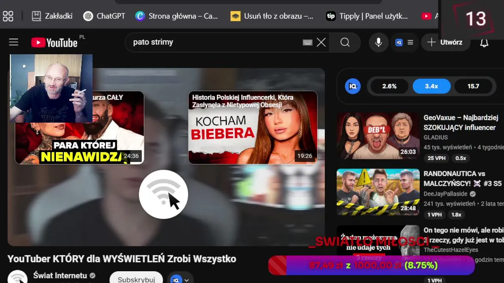
Task: Click the 0.5x badge
Action: (x=461, y=158)
